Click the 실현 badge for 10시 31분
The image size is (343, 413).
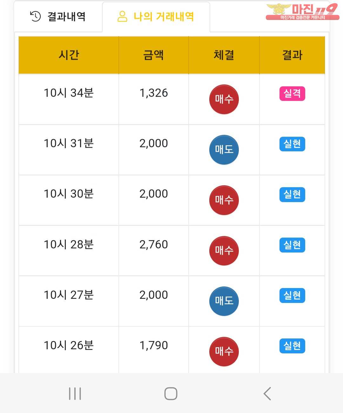292,144
